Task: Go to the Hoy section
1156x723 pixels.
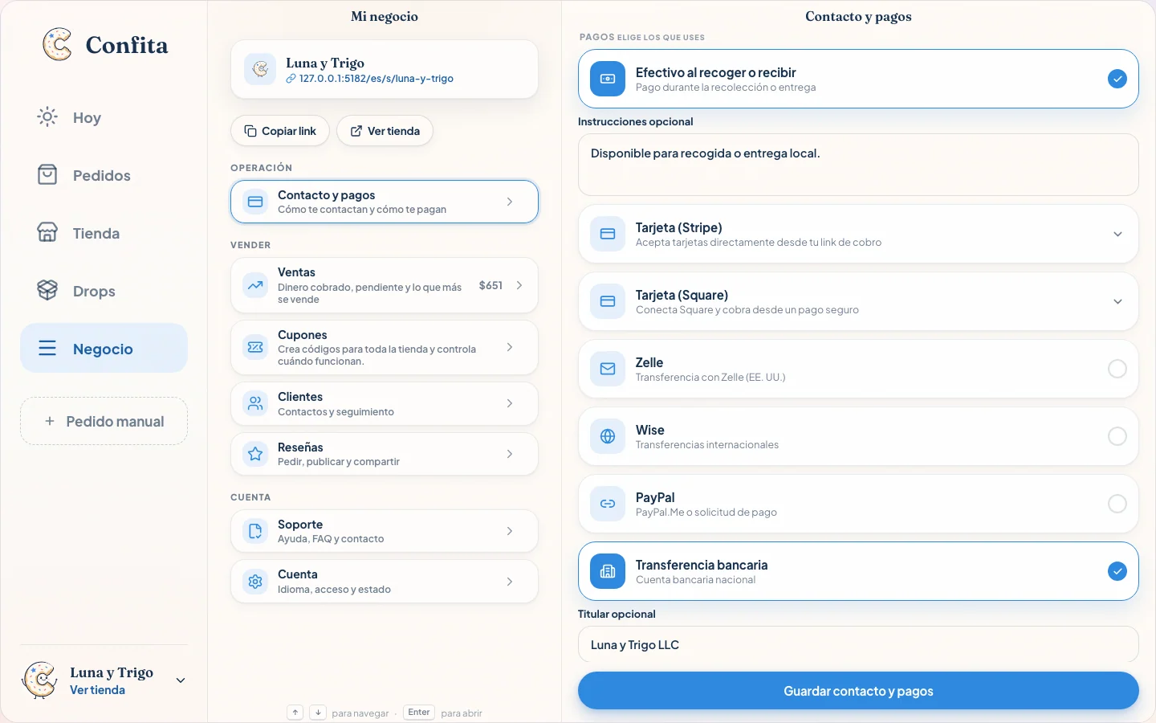Action: pyautogui.click(x=104, y=117)
